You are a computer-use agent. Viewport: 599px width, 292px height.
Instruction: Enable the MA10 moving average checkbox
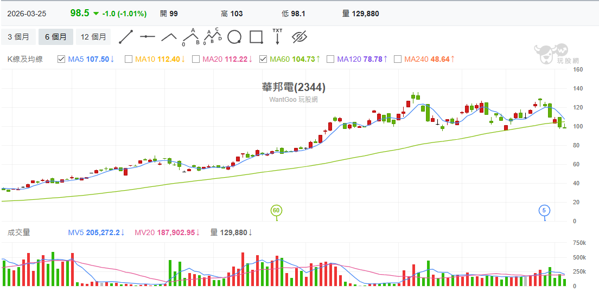click(129, 59)
